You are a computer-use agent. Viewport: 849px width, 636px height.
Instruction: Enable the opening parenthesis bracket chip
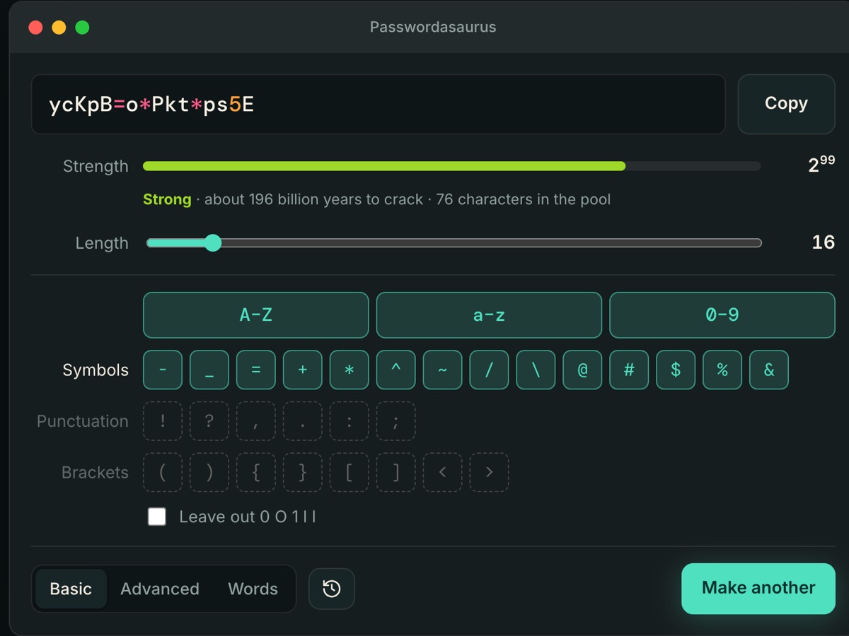coord(163,472)
